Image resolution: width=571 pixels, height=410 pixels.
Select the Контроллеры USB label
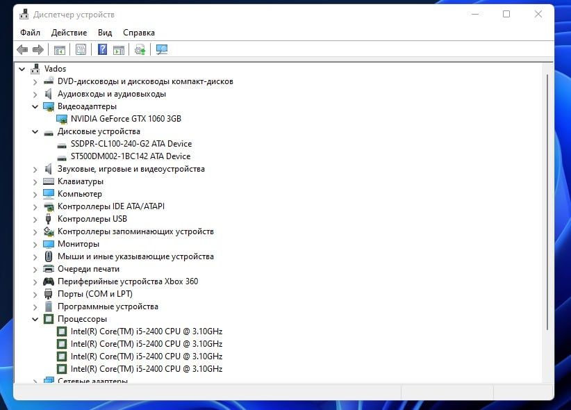pyautogui.click(x=92, y=219)
